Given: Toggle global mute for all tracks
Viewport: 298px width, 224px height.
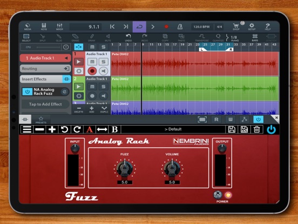Looking at the screenshot, I should (x=92, y=47).
